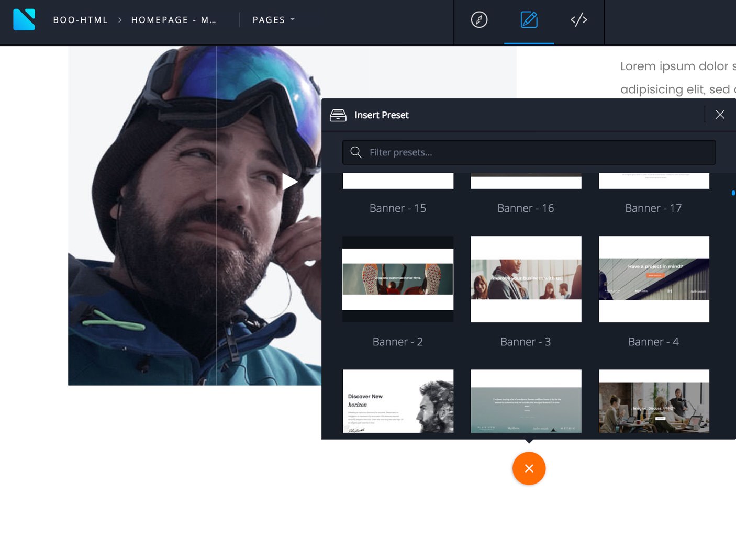
Task: Open the compass preview mode icon
Action: point(479,20)
